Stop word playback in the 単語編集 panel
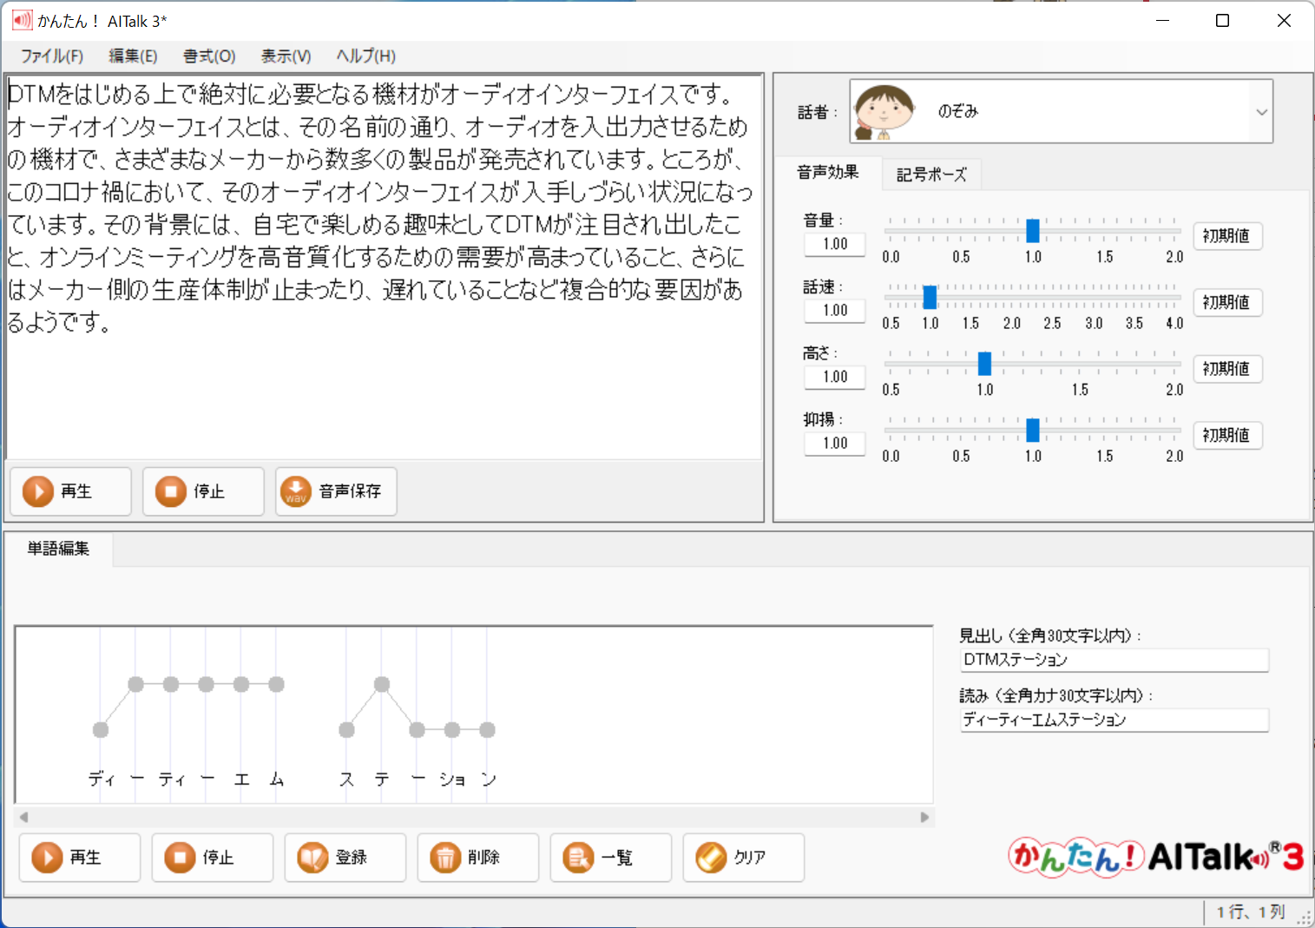The width and height of the screenshot is (1315, 928). pyautogui.click(x=213, y=858)
